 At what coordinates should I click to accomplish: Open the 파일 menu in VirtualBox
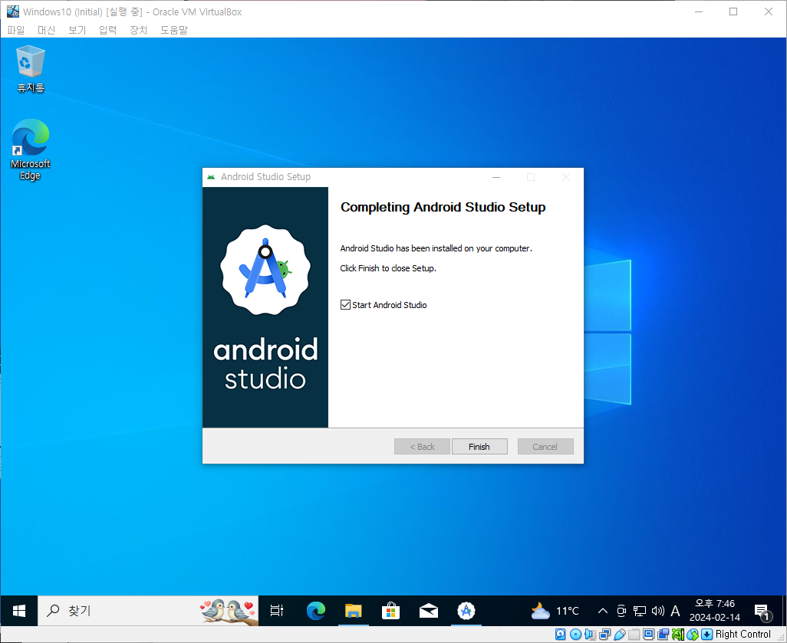[x=15, y=30]
